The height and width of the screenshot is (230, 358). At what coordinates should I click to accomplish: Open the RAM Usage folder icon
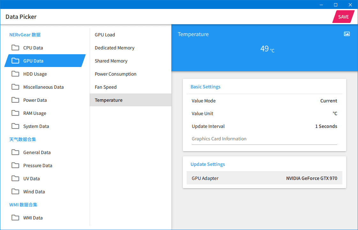[x=15, y=113]
